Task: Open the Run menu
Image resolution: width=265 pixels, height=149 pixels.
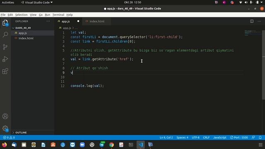Action: (47, 15)
